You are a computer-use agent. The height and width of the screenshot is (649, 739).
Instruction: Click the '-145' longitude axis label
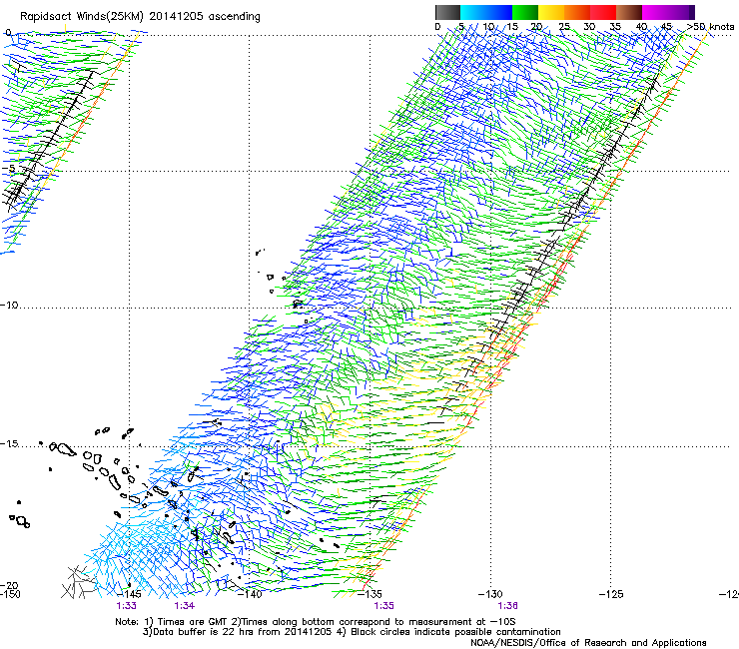(129, 594)
